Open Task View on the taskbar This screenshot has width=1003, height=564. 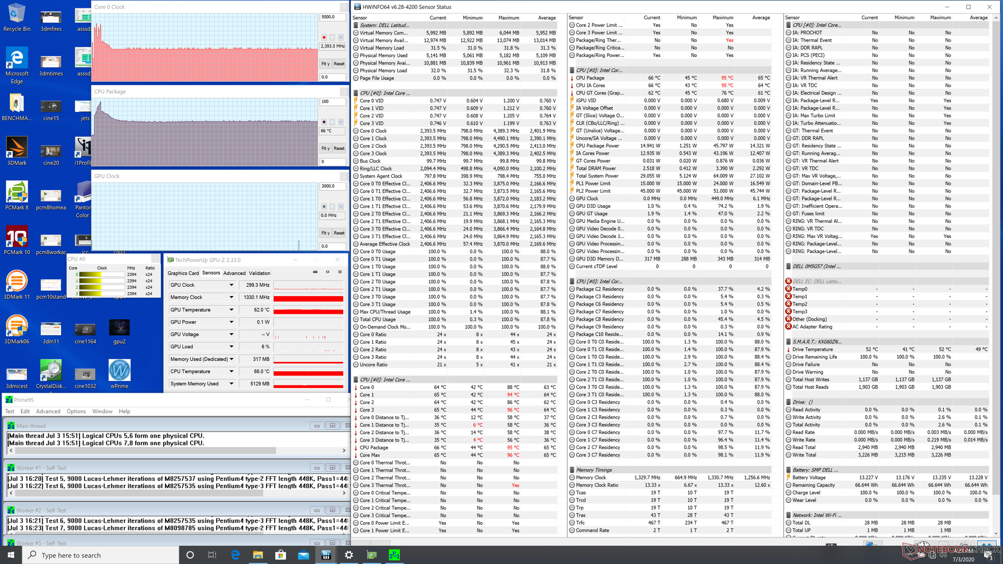coord(212,555)
